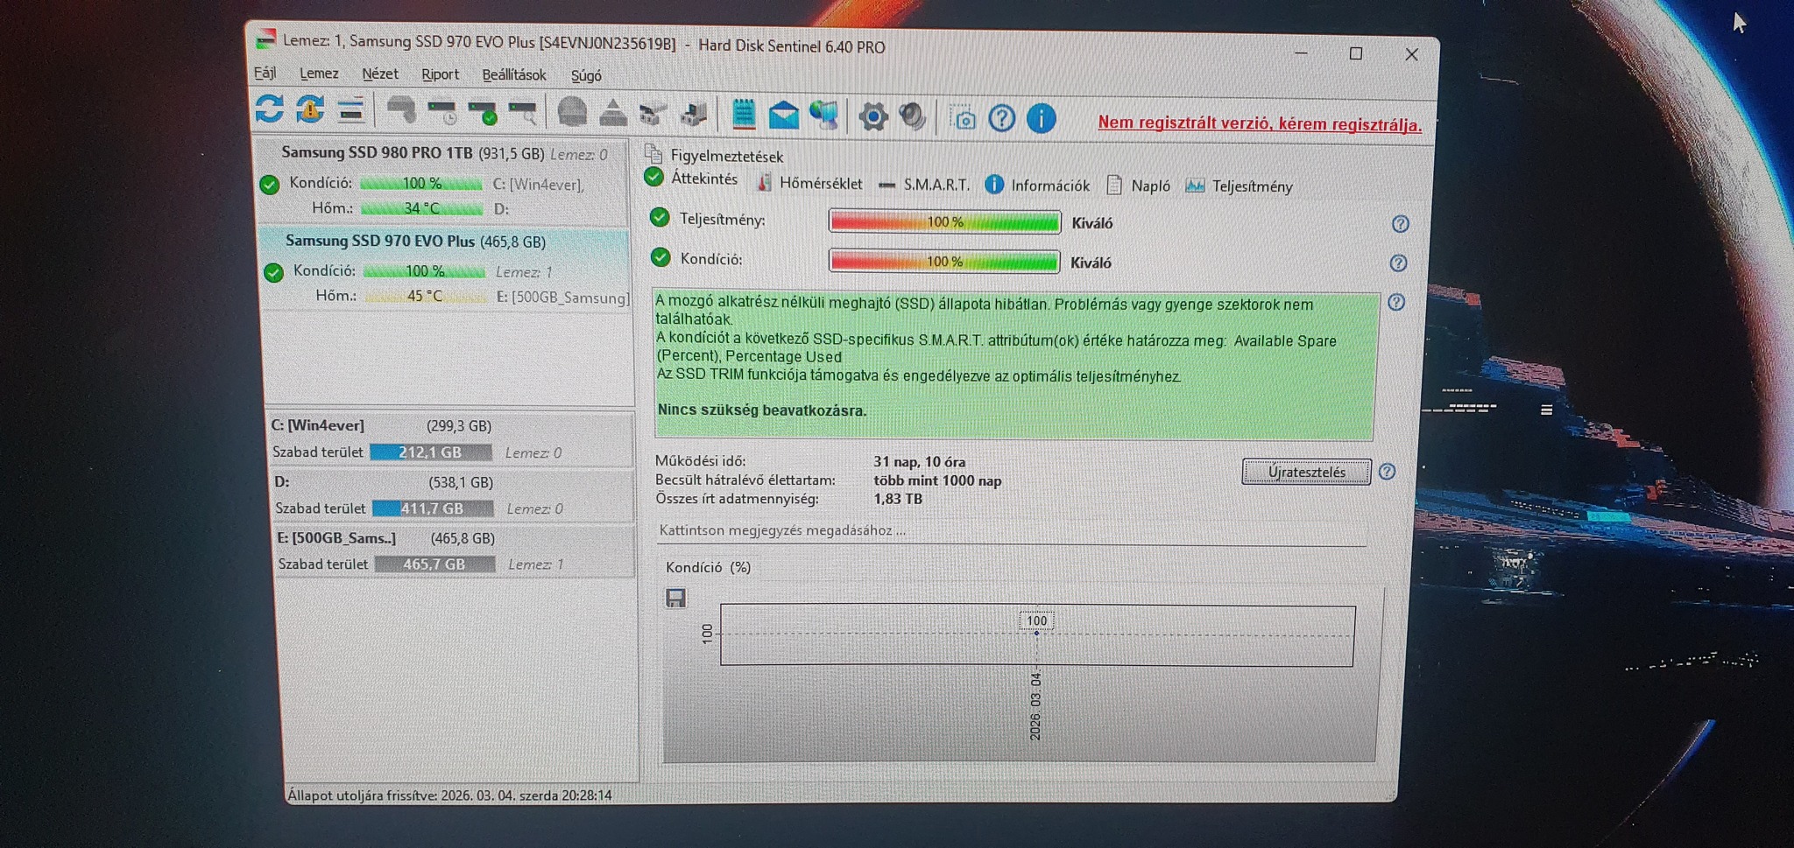Open the Súgó menu
Viewport: 1794px width, 848px height.
click(586, 76)
